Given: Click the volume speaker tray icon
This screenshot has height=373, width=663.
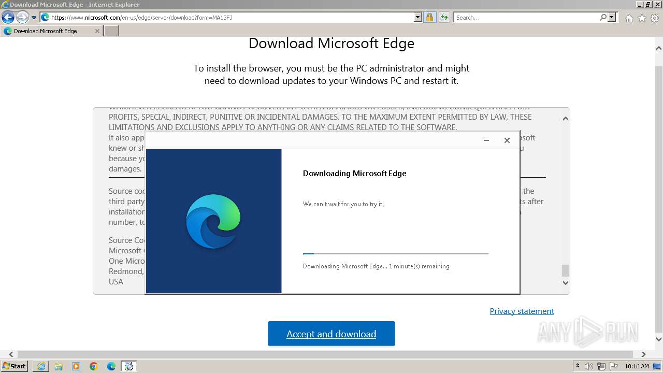Looking at the screenshot, I should pos(589,366).
